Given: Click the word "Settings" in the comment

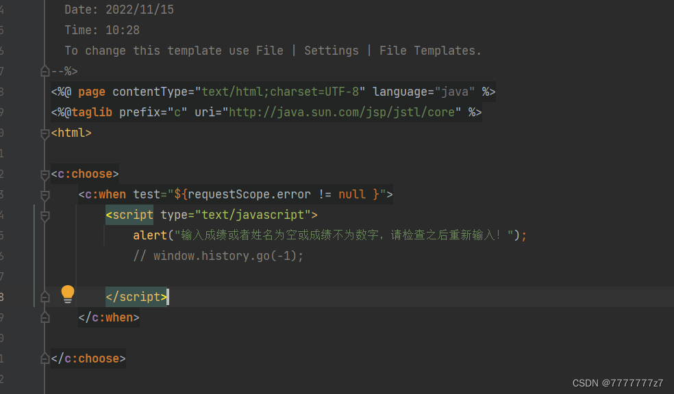Looking at the screenshot, I should pyautogui.click(x=331, y=51).
